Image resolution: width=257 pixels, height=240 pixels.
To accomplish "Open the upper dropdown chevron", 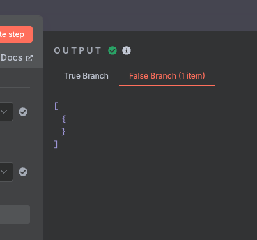I will point(4,112).
